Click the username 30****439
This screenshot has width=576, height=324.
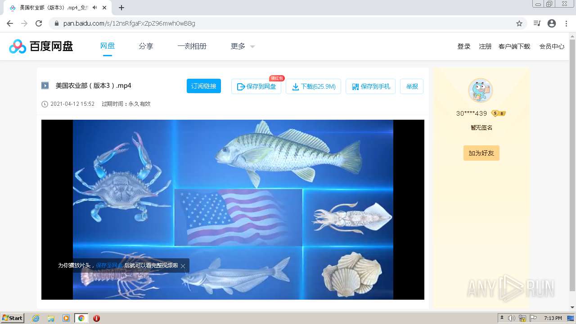click(x=472, y=113)
